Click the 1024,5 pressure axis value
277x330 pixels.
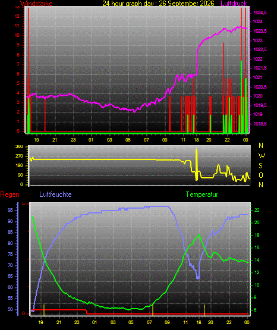[260, 13]
